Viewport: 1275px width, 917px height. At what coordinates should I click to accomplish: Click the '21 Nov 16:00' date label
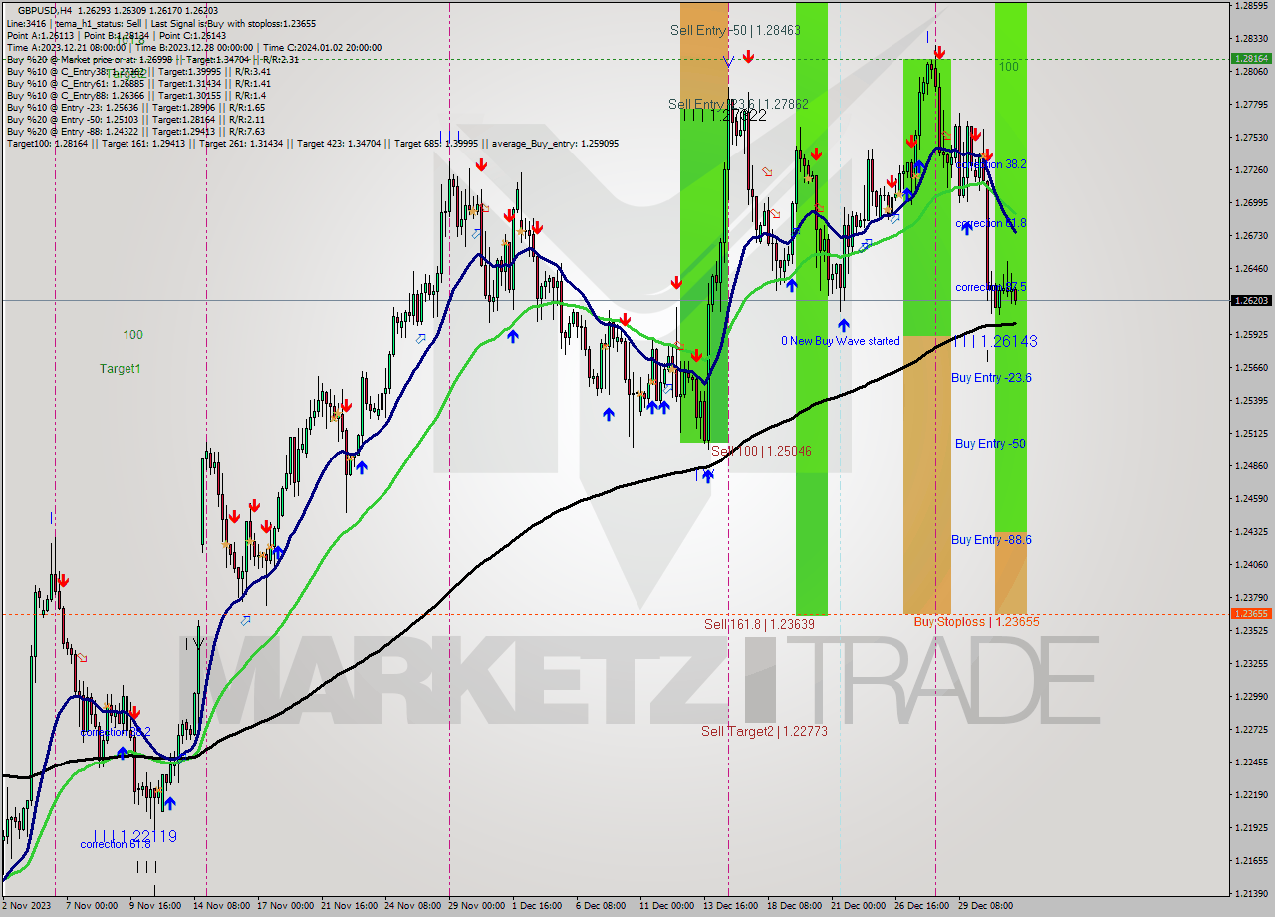pos(349,906)
